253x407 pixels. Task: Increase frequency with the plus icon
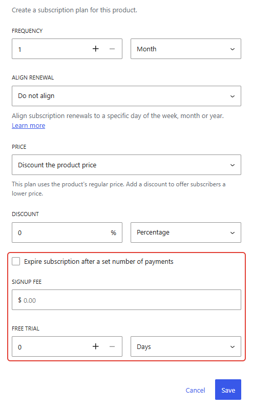click(x=96, y=49)
